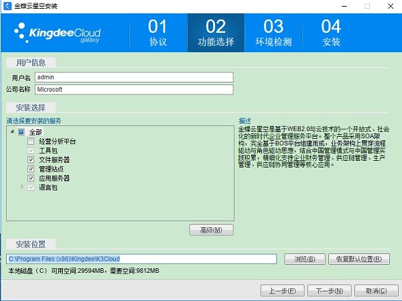Enable the 经营分析平台 checkbox
Screen dimensions: 402x301
pyautogui.click(x=31, y=141)
